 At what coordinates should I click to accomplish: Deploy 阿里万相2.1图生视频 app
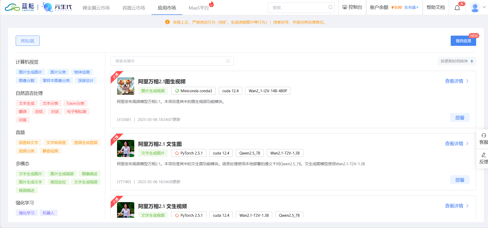click(x=460, y=118)
